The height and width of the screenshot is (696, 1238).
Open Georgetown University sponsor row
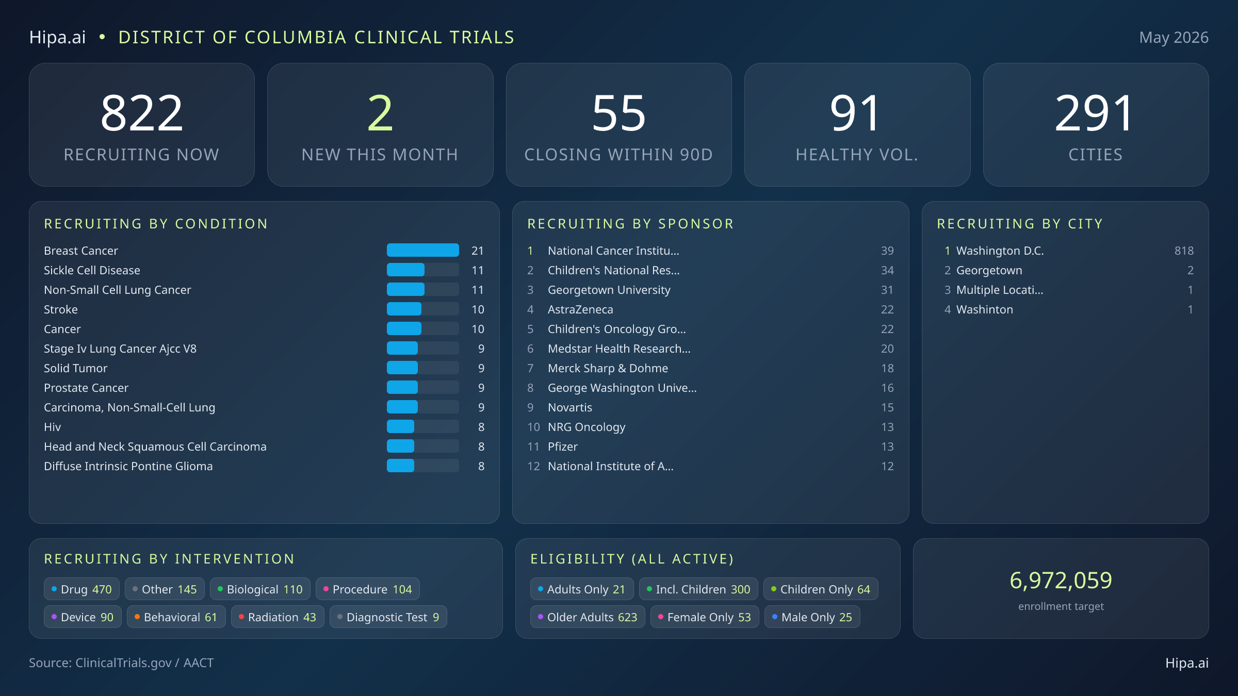(710, 290)
